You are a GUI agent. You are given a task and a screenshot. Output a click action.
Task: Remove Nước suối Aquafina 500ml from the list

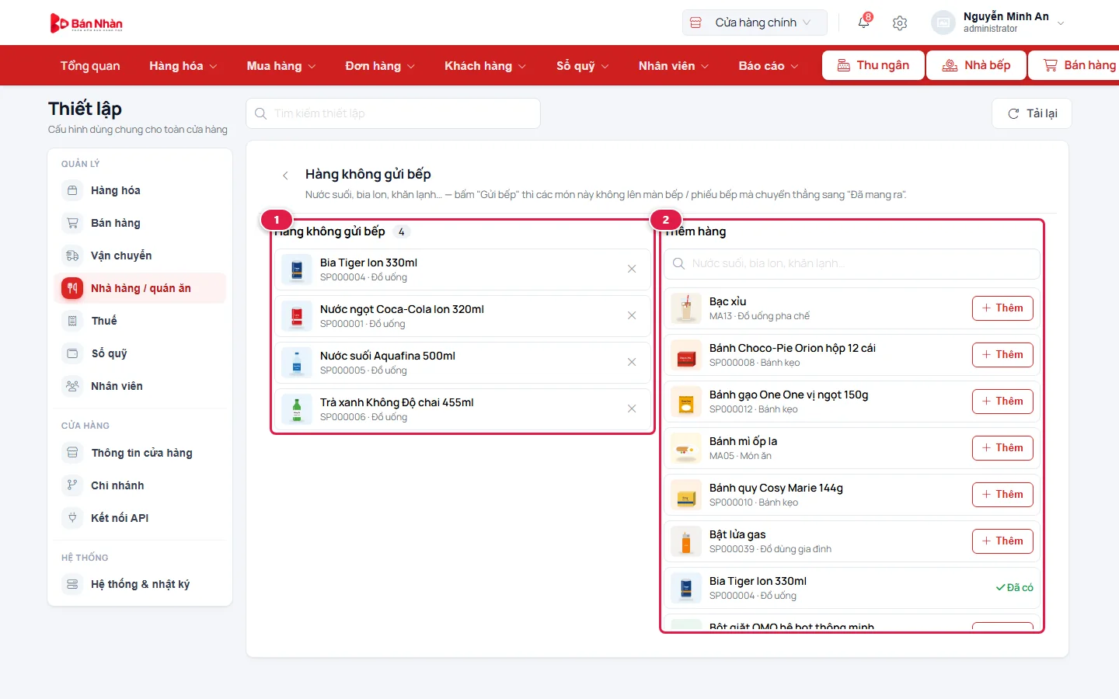pyautogui.click(x=632, y=362)
